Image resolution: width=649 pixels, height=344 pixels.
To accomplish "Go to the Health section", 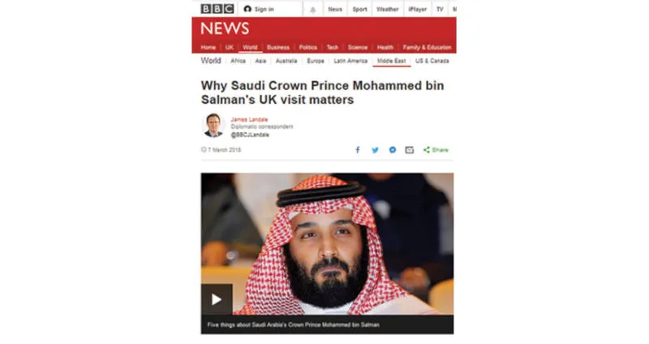I will (385, 47).
